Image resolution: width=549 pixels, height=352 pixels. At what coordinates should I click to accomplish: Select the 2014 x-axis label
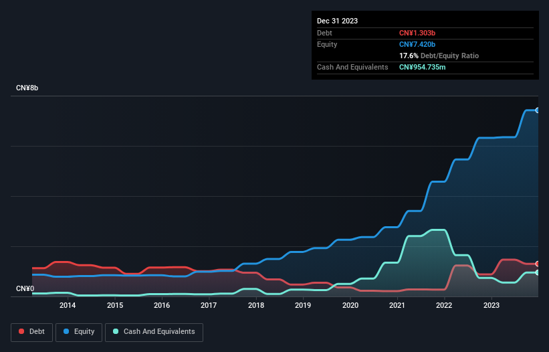(x=68, y=305)
